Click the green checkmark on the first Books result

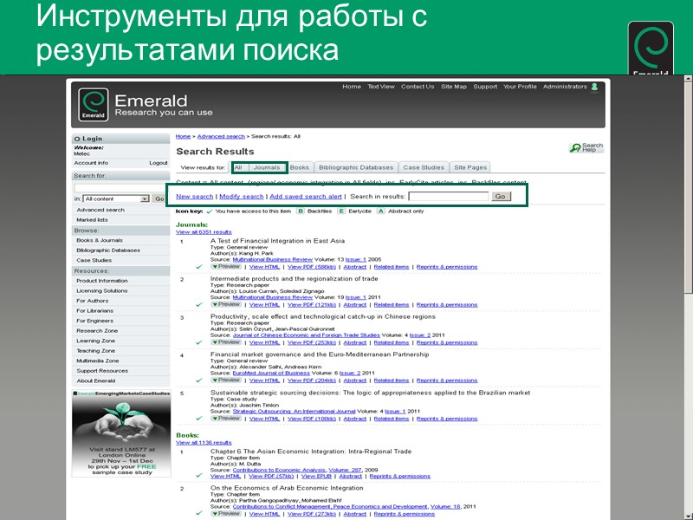[x=198, y=475]
